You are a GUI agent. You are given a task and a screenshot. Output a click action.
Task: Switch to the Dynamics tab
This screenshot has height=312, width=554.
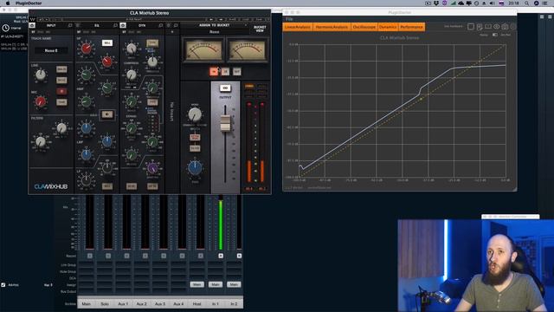coord(388,27)
